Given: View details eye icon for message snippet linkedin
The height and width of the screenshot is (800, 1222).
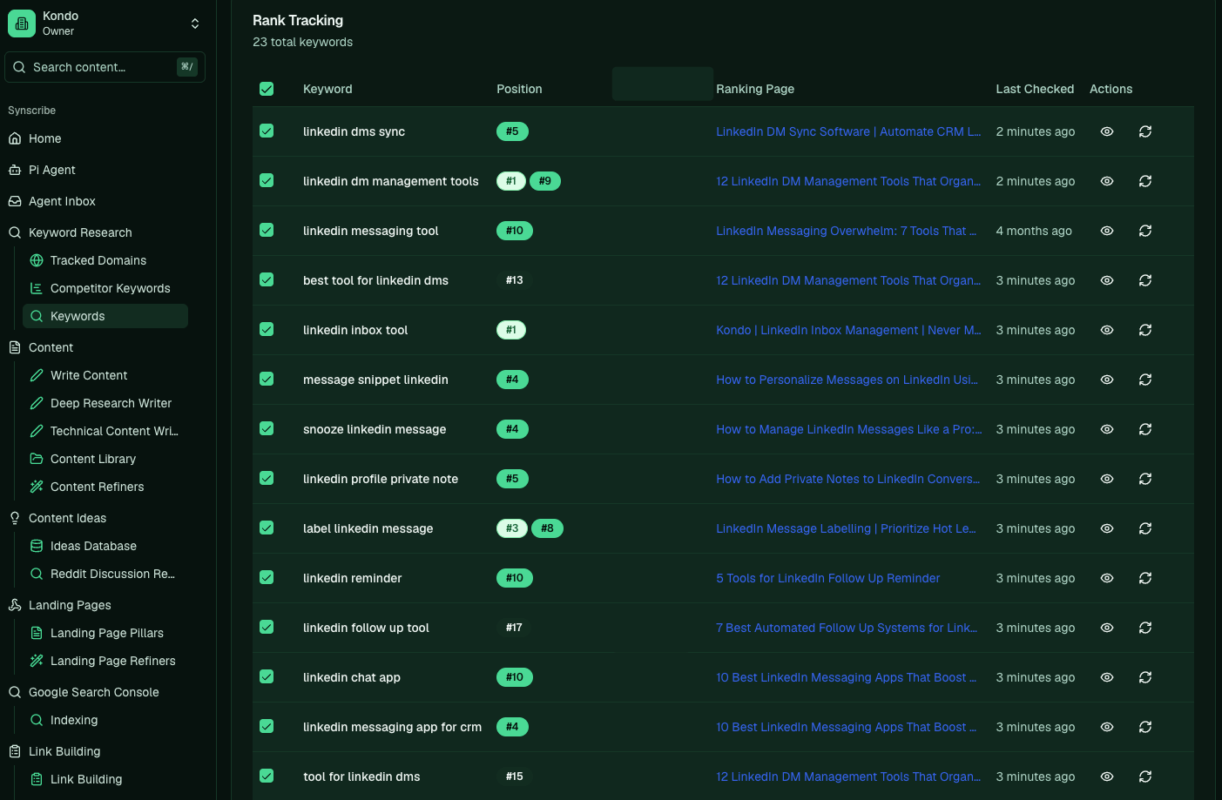Looking at the screenshot, I should (1107, 380).
